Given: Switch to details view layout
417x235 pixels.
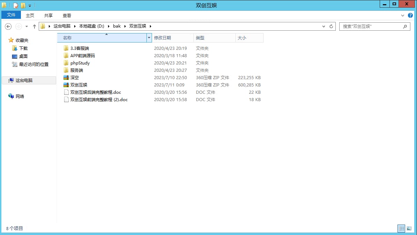Looking at the screenshot, I should click(x=401, y=228).
